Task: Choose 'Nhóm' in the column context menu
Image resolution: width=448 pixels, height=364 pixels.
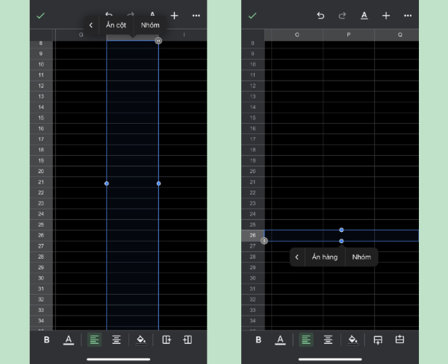Action: pyautogui.click(x=150, y=25)
